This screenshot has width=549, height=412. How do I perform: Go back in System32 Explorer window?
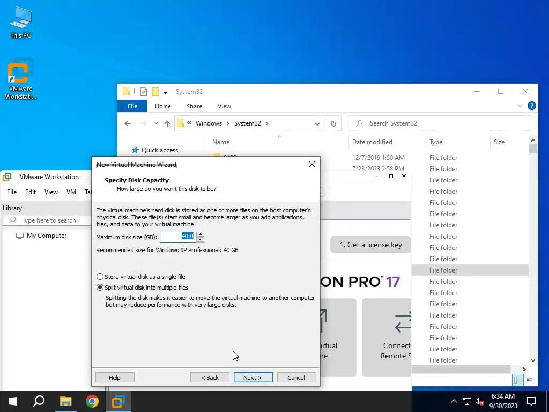tap(128, 123)
